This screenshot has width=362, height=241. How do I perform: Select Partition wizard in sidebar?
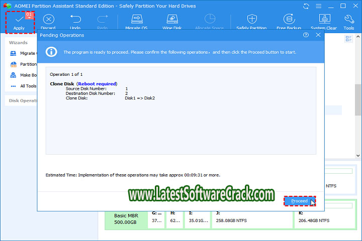23,64
